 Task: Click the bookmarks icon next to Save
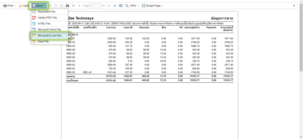[50, 6]
